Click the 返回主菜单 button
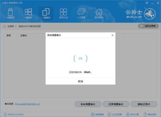161x117 pixels. coord(148,26)
